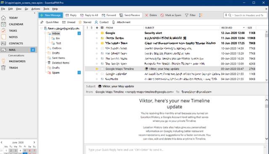The height and width of the screenshot is (154, 269).
Task: Open the View menu
Action: click(x=18, y=9)
